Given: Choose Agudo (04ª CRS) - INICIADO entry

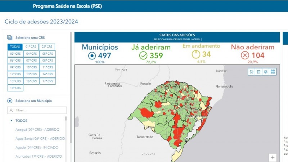Looking at the screenshot, I should click(x=37, y=147).
